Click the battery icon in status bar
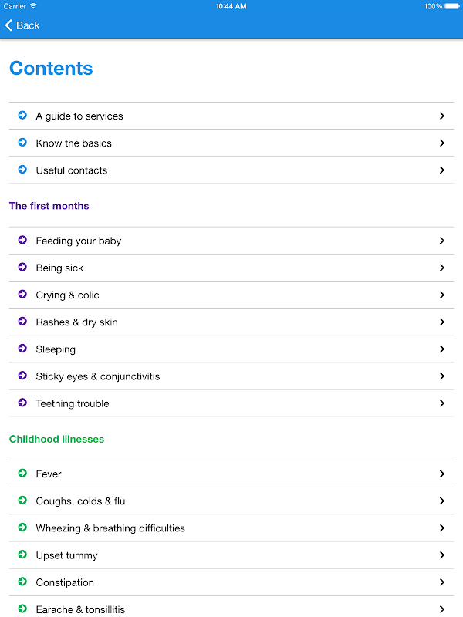463x617 pixels. 453,6
